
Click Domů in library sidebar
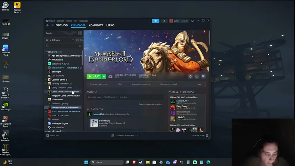point(49,33)
